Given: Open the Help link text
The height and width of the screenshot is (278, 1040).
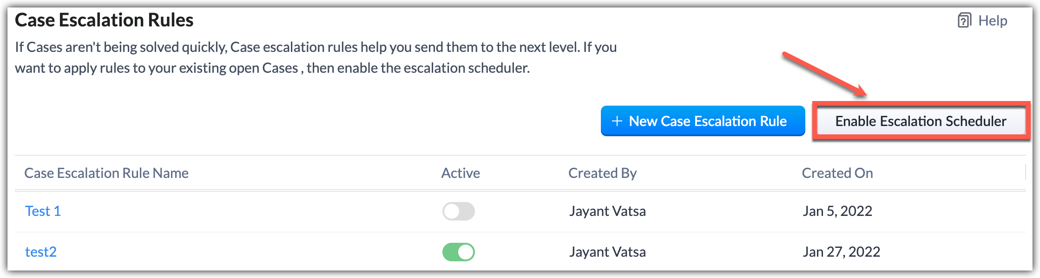Looking at the screenshot, I should [993, 21].
